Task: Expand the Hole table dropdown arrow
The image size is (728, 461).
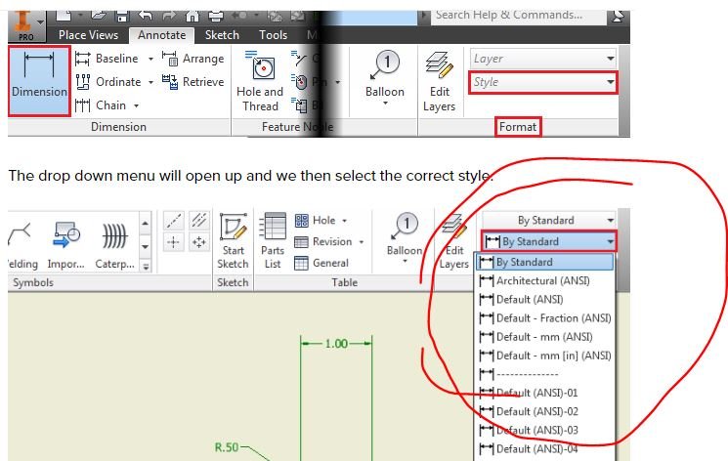Action: [x=345, y=221]
